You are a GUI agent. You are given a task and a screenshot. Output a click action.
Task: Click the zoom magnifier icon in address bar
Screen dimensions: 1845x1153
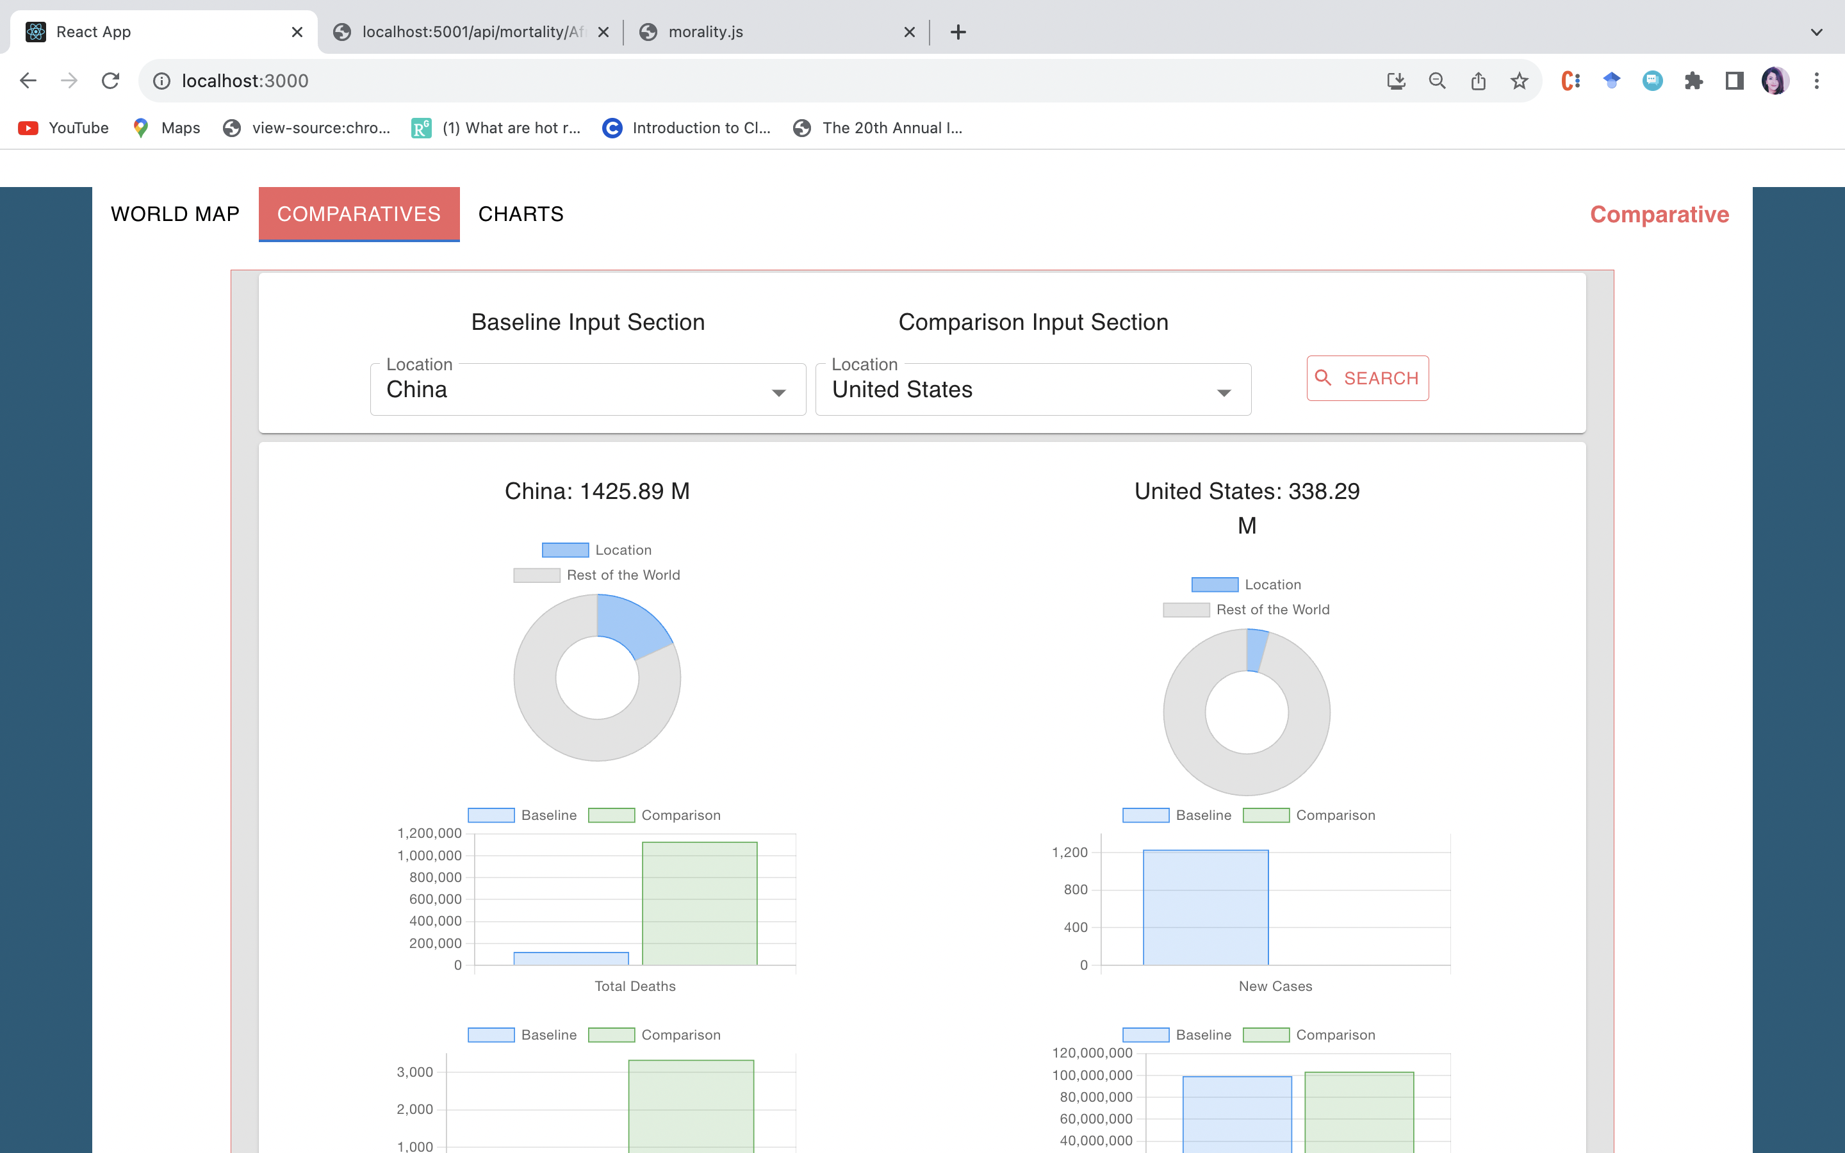pyautogui.click(x=1436, y=81)
